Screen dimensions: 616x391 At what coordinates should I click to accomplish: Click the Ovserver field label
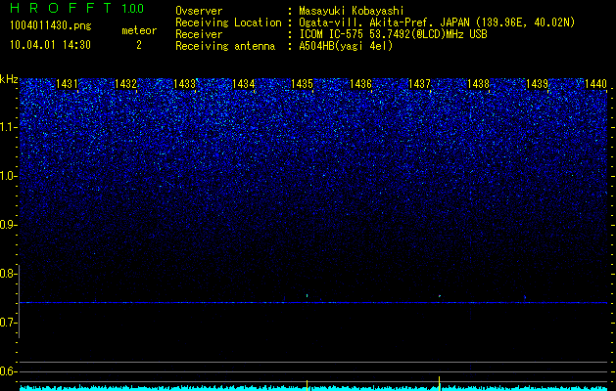point(199,11)
